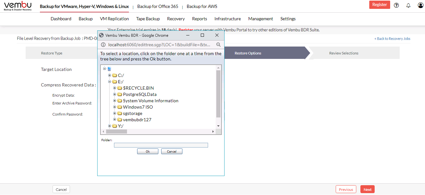Follow the Back to Recovery Jobs link
425x195 pixels.
coord(392,39)
